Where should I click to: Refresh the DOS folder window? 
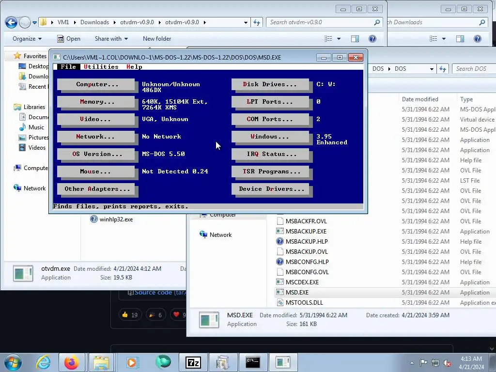[443, 69]
